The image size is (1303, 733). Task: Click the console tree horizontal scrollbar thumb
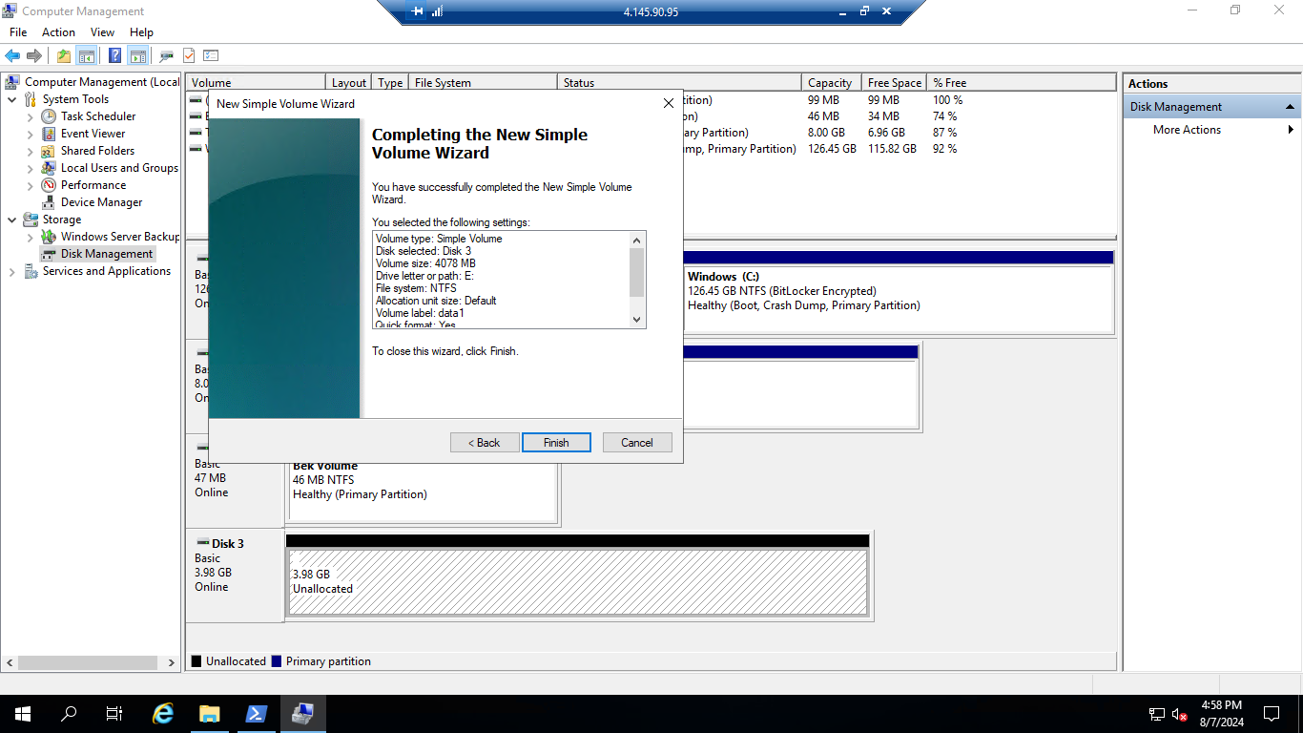tap(88, 662)
